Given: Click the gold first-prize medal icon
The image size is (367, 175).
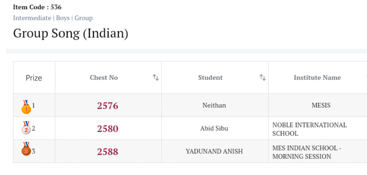Looking at the screenshot, I should [x=26, y=107].
